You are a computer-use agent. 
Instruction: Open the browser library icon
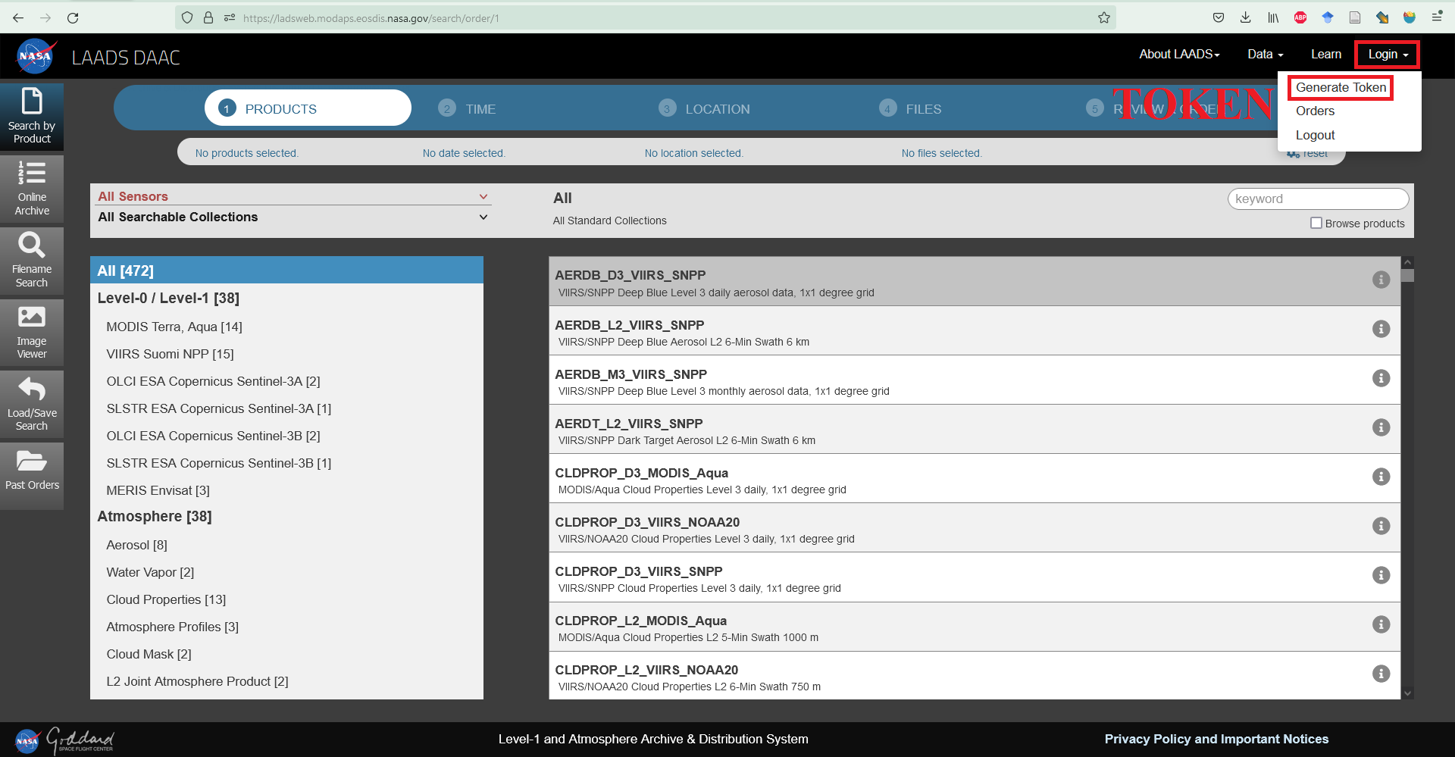click(x=1273, y=17)
